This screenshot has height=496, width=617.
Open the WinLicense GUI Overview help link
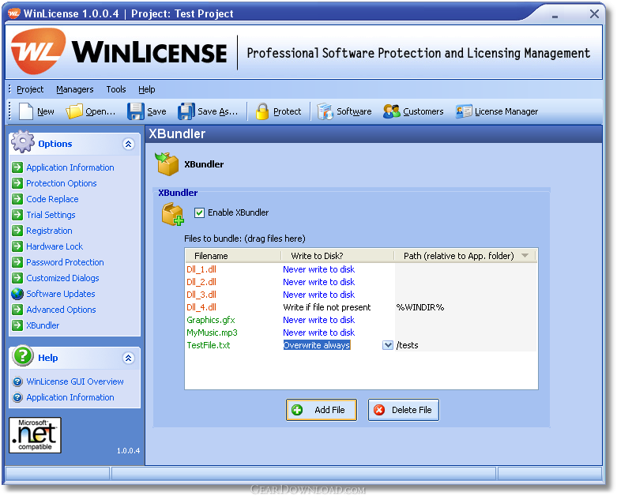pyautogui.click(x=75, y=381)
